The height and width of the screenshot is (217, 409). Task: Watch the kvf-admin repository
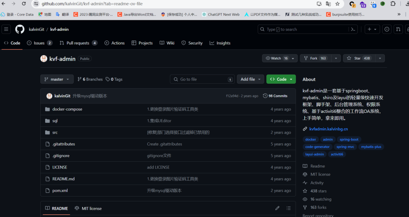click(273, 58)
